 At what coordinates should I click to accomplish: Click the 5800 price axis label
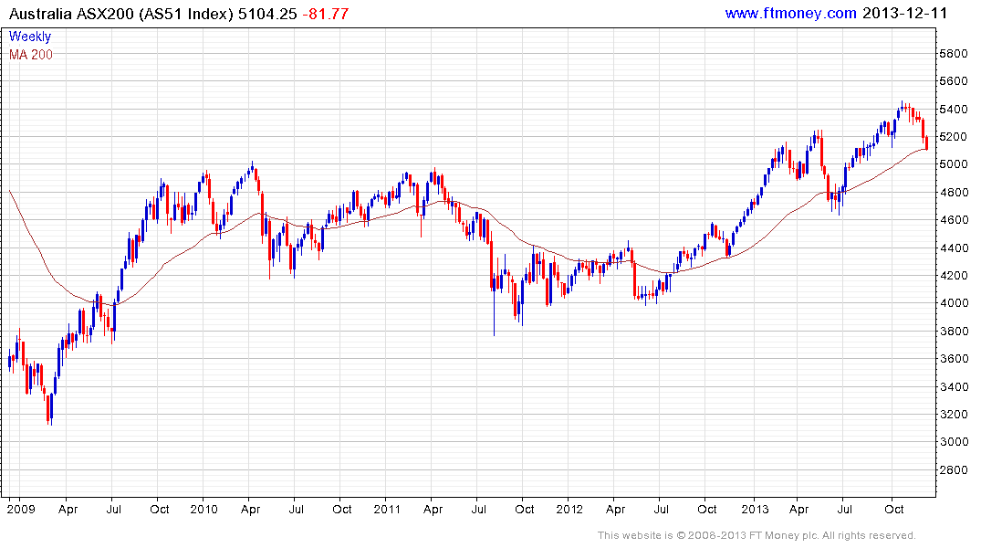coord(953,54)
